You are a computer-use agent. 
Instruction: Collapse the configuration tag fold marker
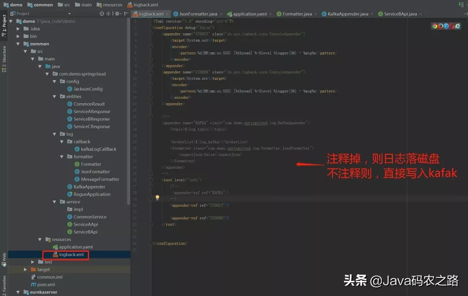151,27
